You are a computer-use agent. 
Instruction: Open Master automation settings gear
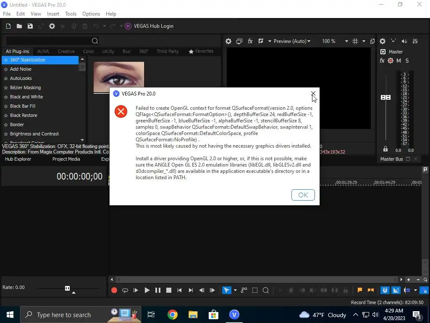[x=391, y=61]
